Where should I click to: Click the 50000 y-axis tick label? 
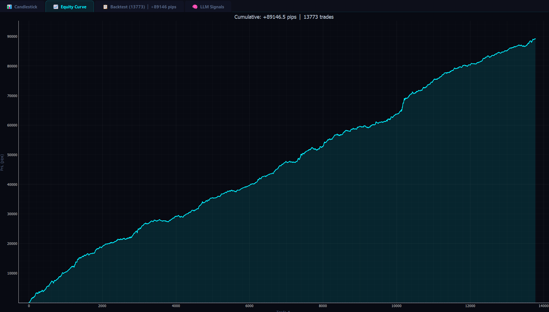(12, 155)
